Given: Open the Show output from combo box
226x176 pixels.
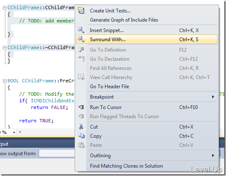Looking at the screenshot, I should (x=57, y=153).
